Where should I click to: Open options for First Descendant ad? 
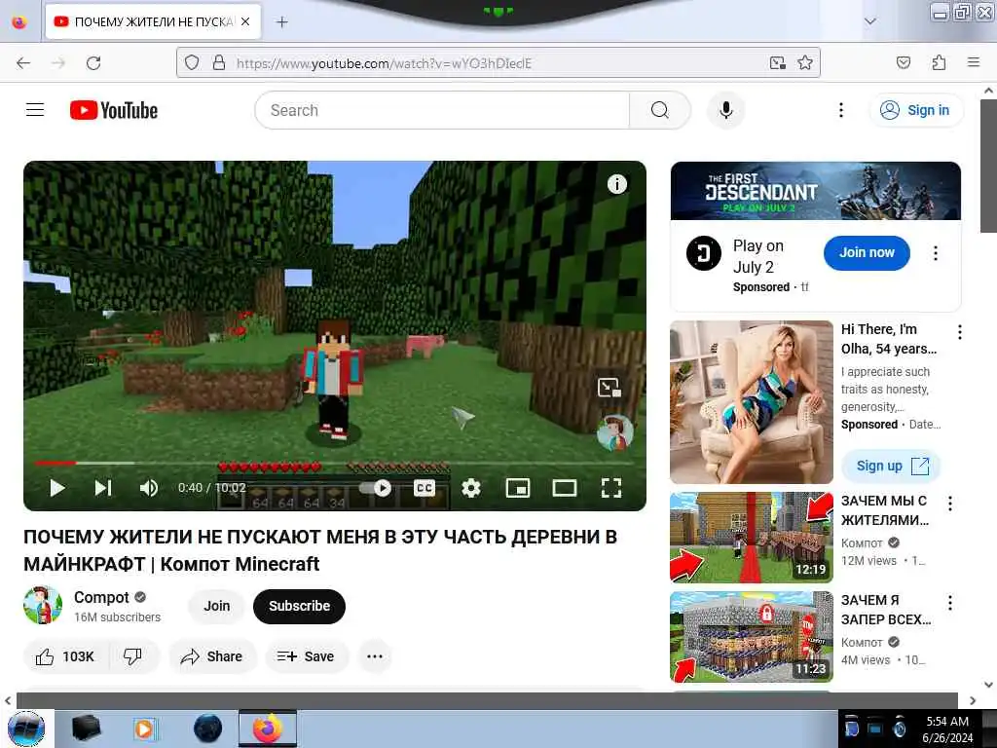[935, 253]
